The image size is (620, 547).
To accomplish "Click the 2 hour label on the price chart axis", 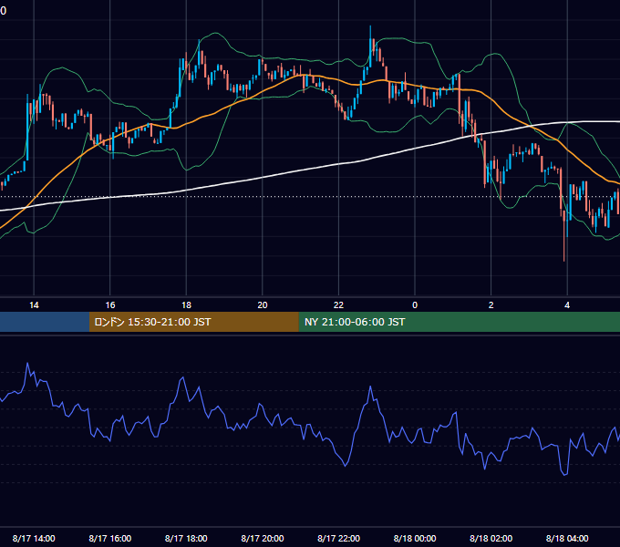I will (x=491, y=305).
